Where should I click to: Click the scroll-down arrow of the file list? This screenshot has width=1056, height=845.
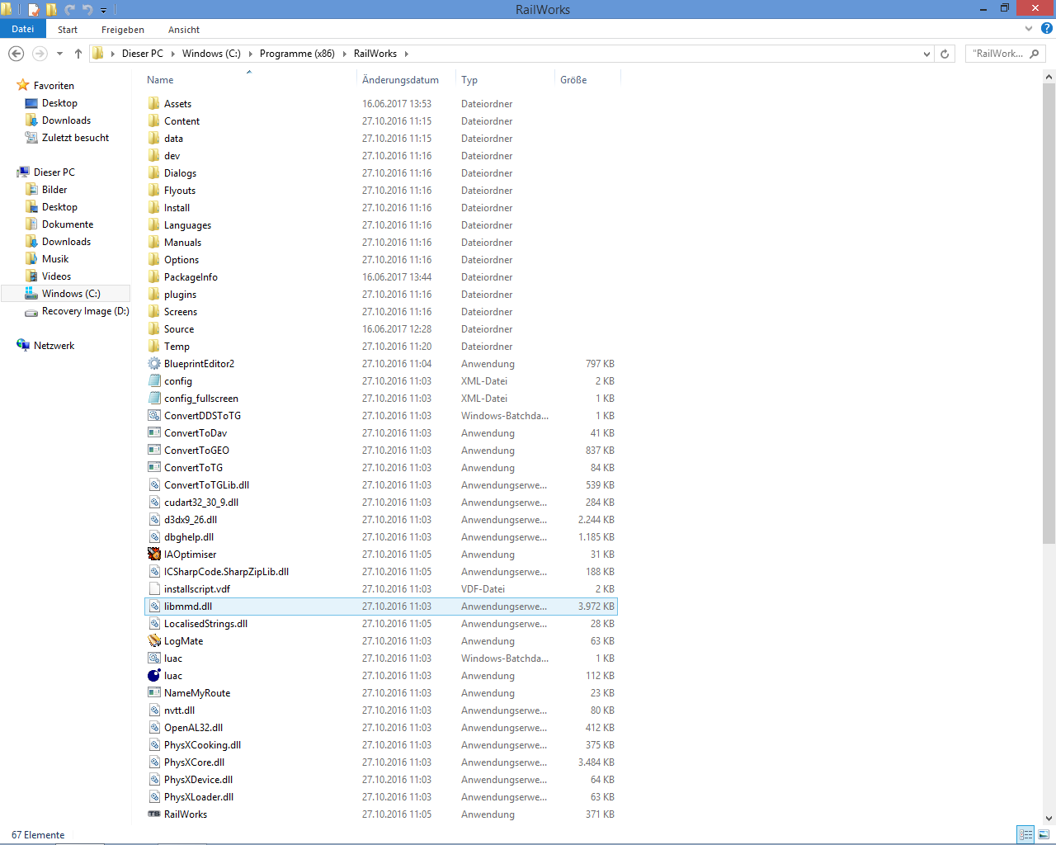tap(1049, 819)
